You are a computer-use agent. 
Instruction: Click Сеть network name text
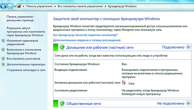click(x=131, y=83)
